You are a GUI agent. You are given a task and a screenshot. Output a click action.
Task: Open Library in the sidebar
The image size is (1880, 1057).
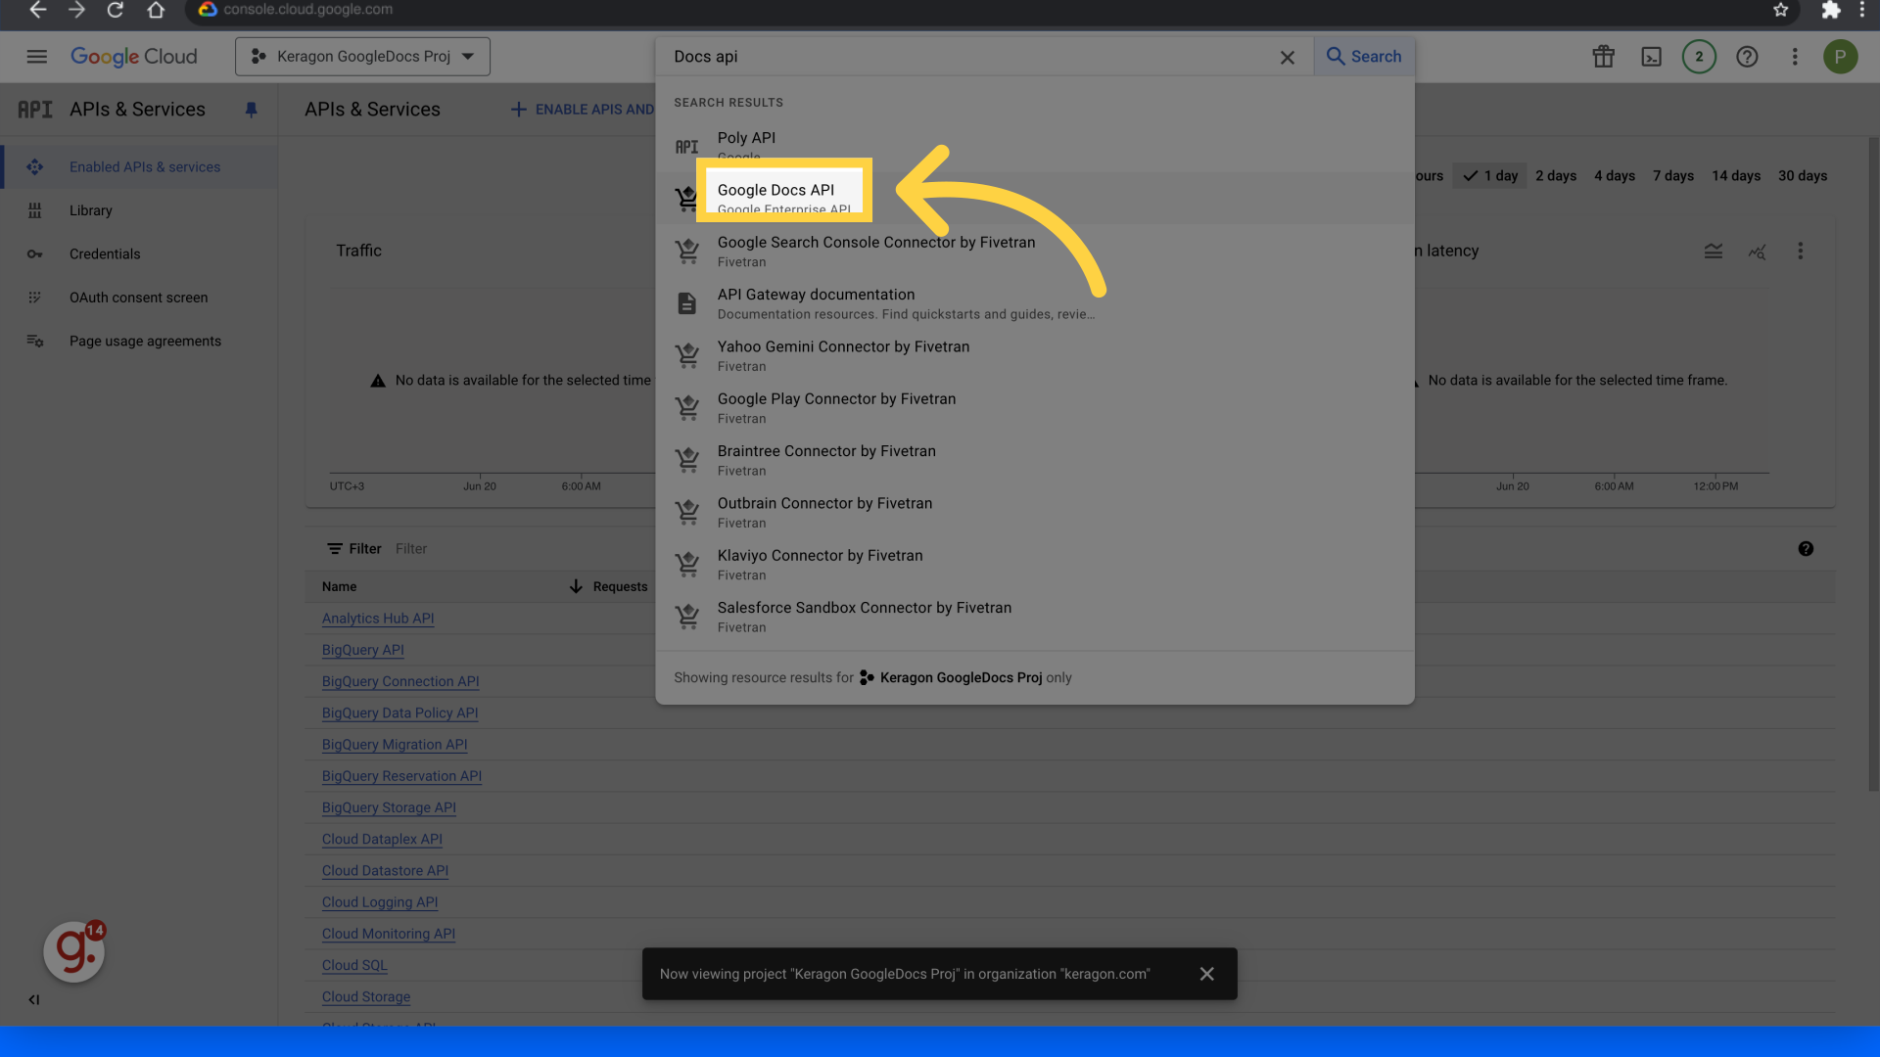point(139,210)
